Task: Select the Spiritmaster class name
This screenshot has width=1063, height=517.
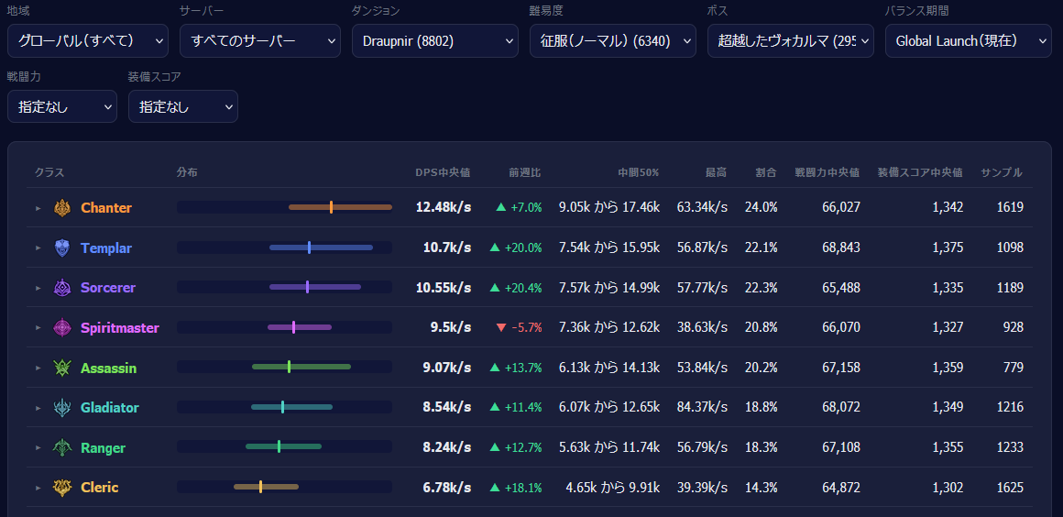Action: pos(119,327)
